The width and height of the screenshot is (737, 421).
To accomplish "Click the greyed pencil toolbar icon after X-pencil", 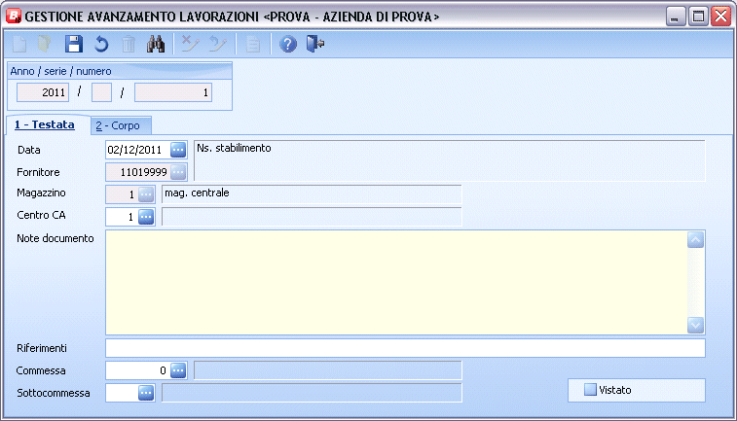I will 218,44.
